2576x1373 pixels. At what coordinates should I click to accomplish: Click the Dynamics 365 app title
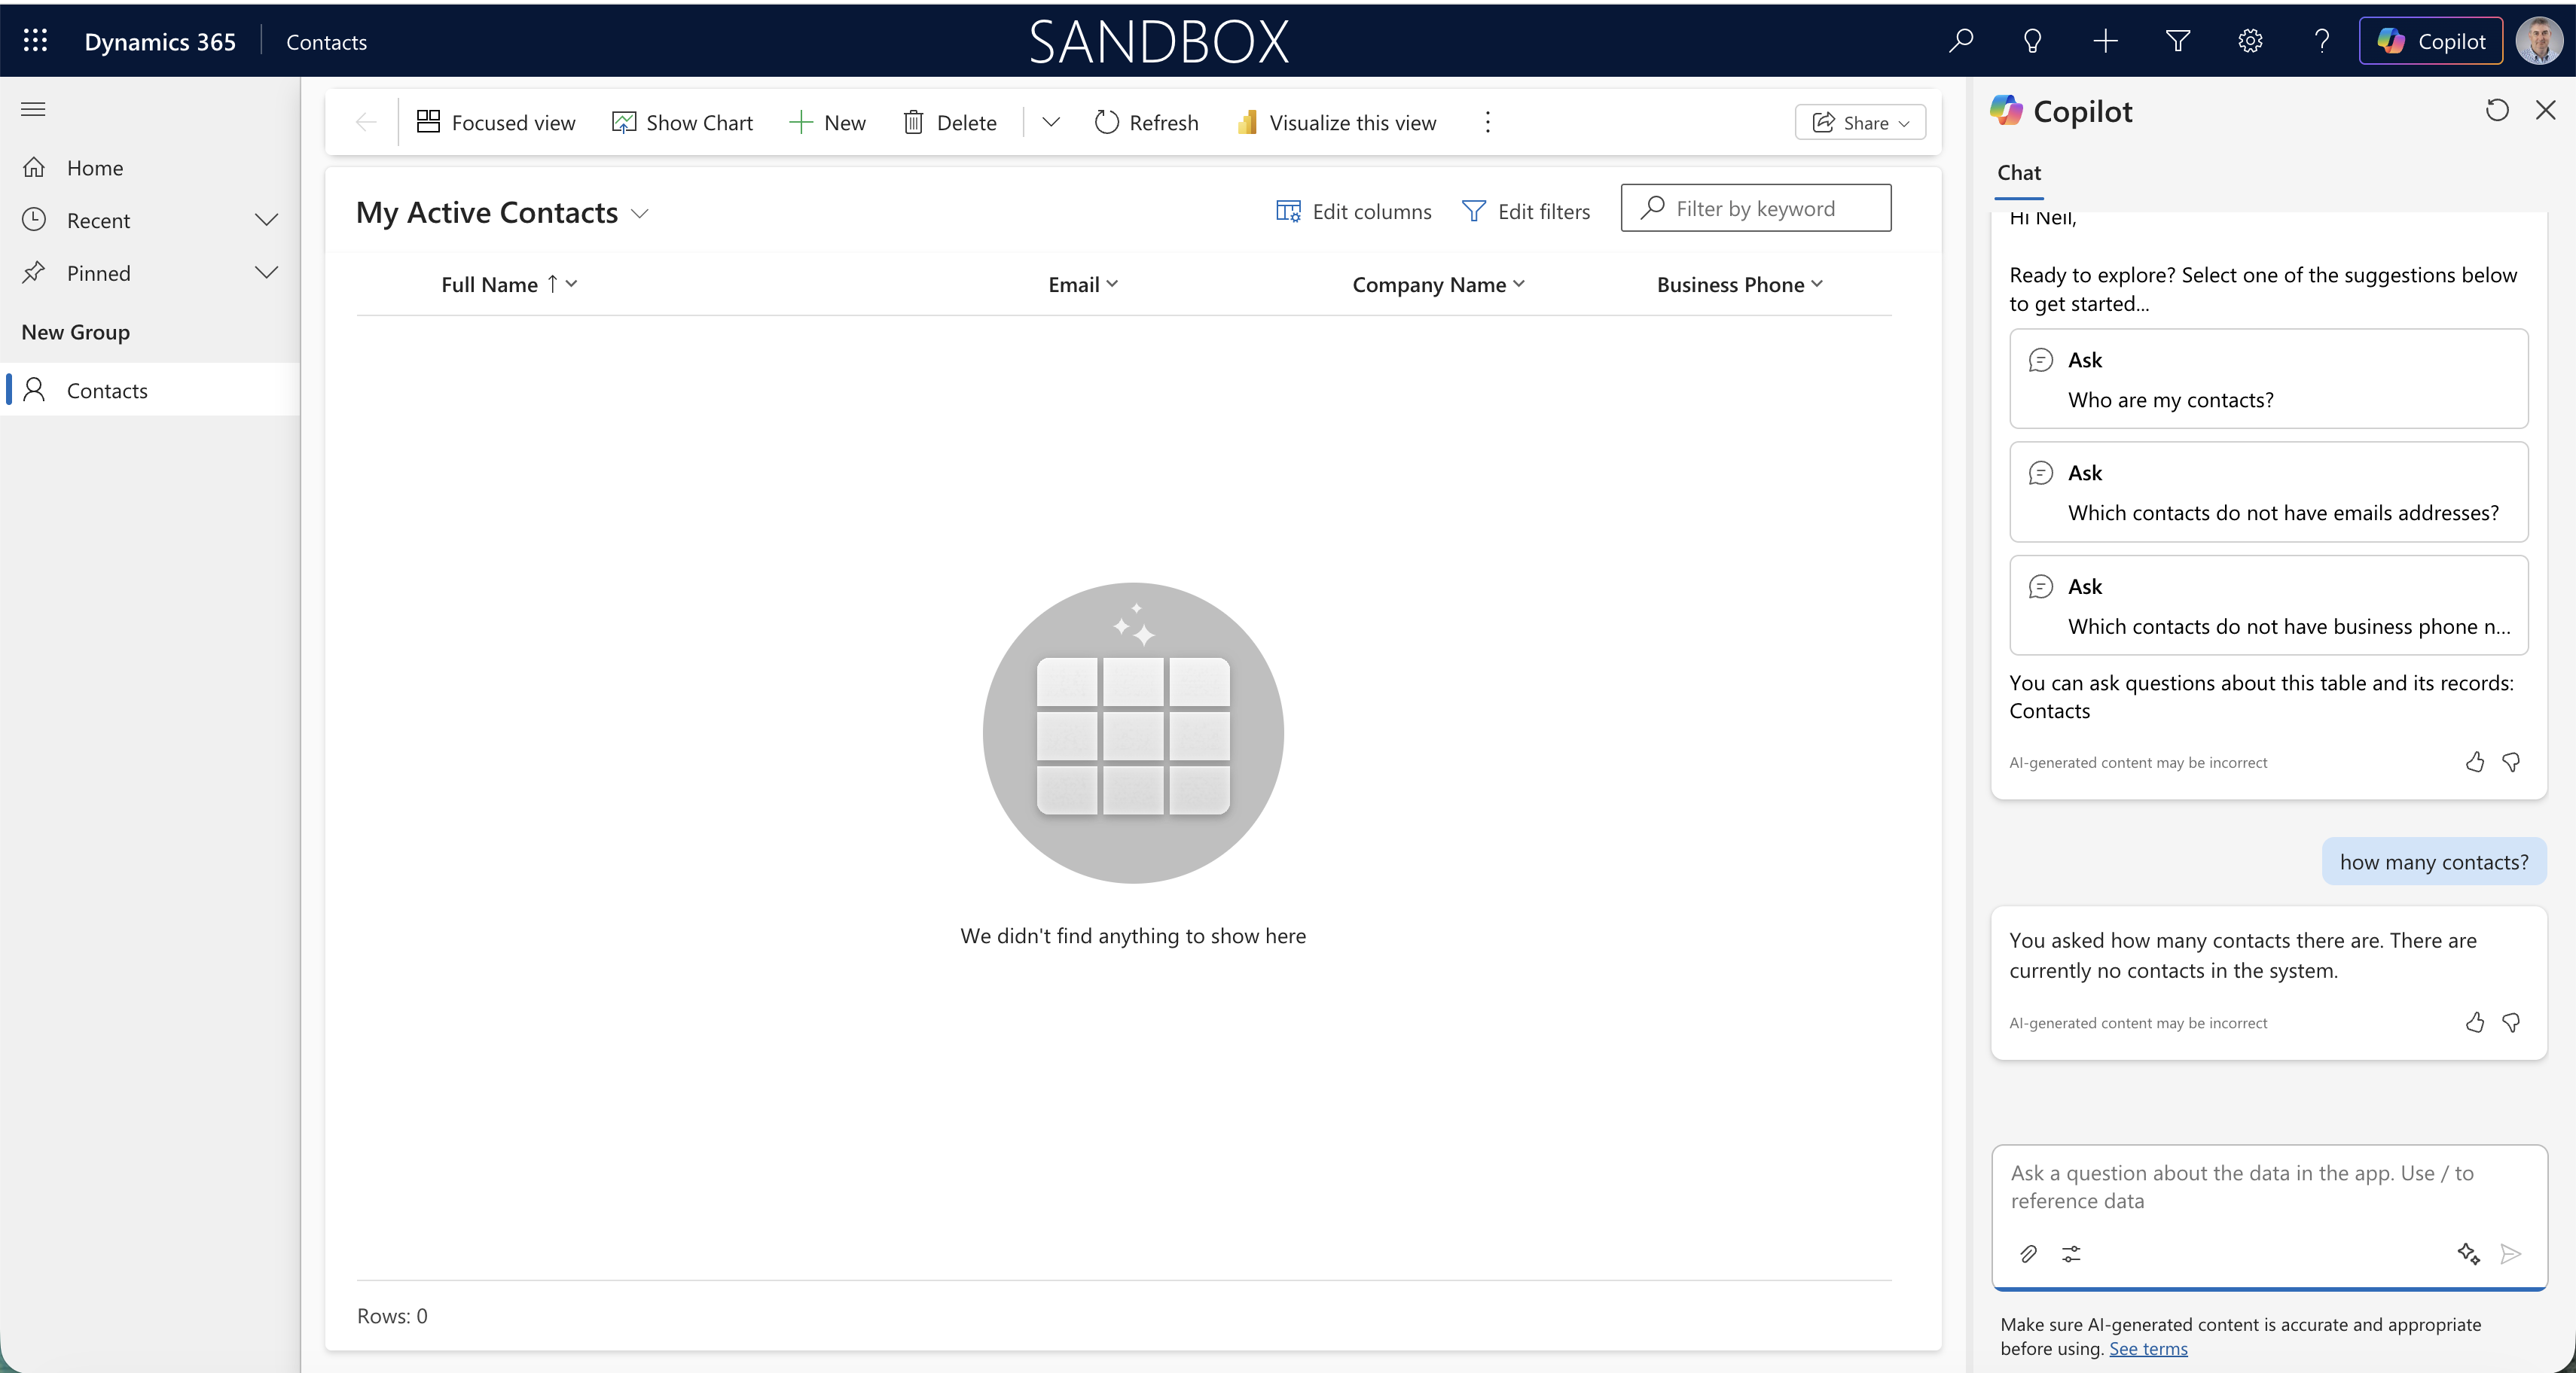coord(160,42)
